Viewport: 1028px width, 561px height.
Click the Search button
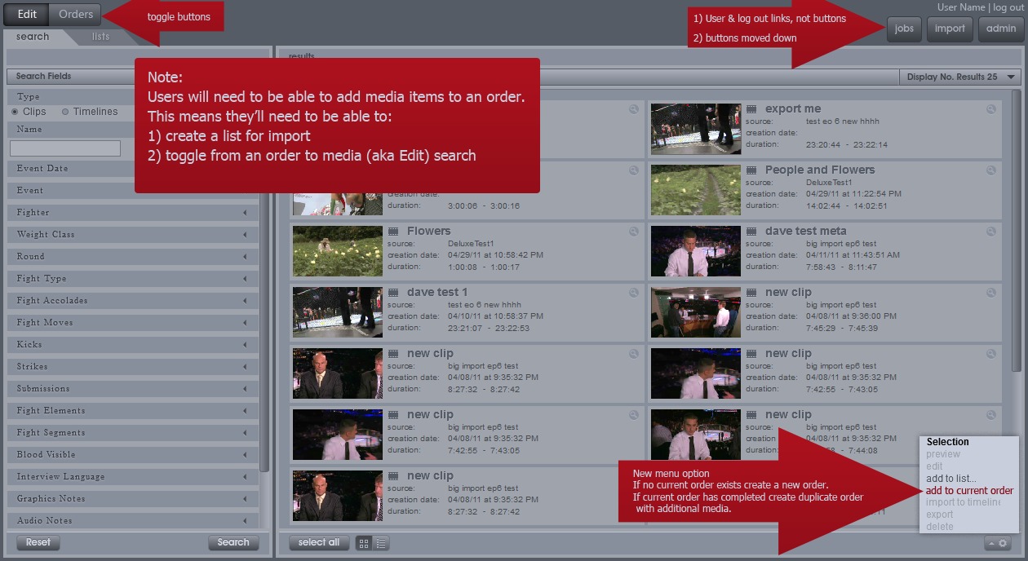pyautogui.click(x=233, y=542)
